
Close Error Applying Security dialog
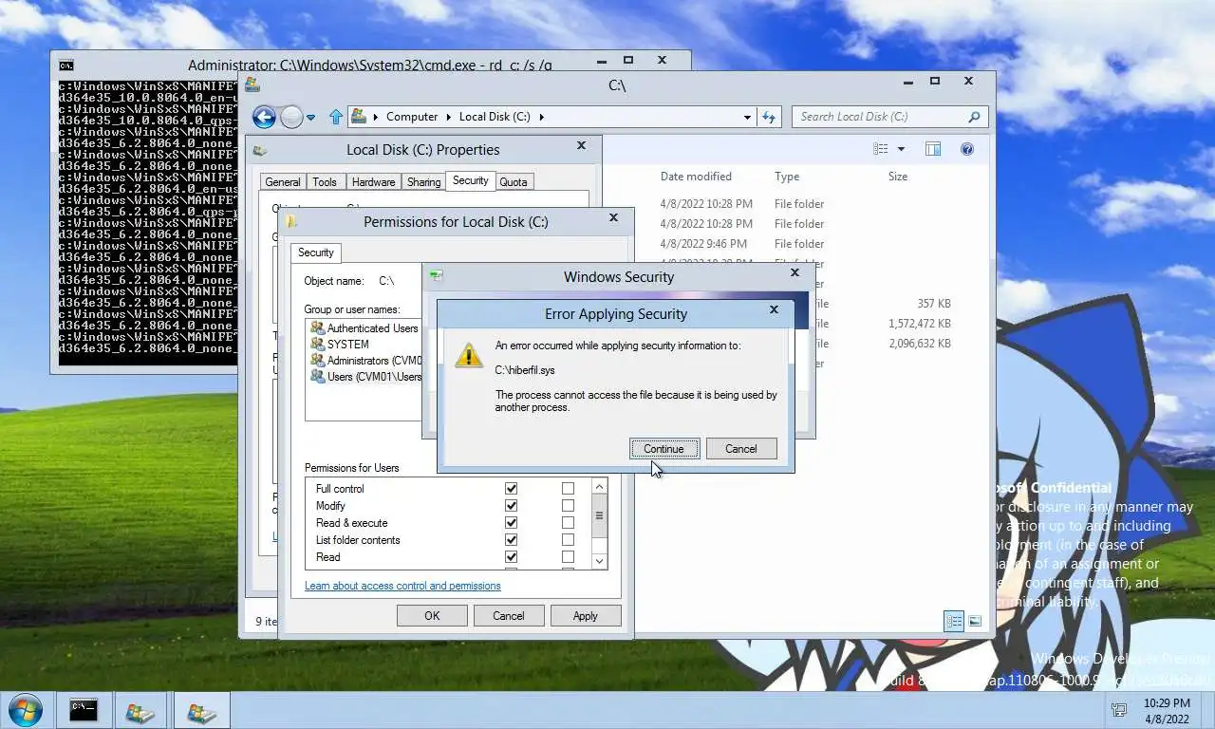[x=774, y=309]
